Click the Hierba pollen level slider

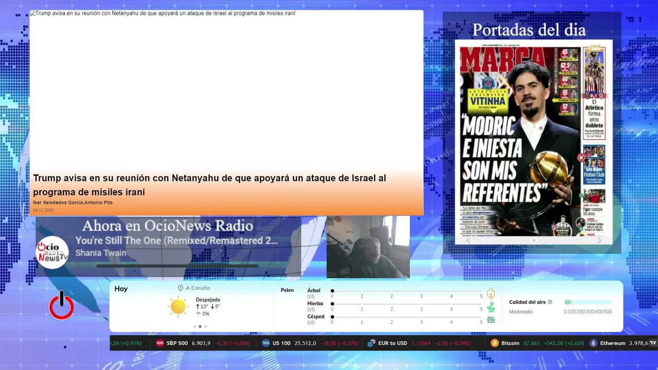[407, 304]
